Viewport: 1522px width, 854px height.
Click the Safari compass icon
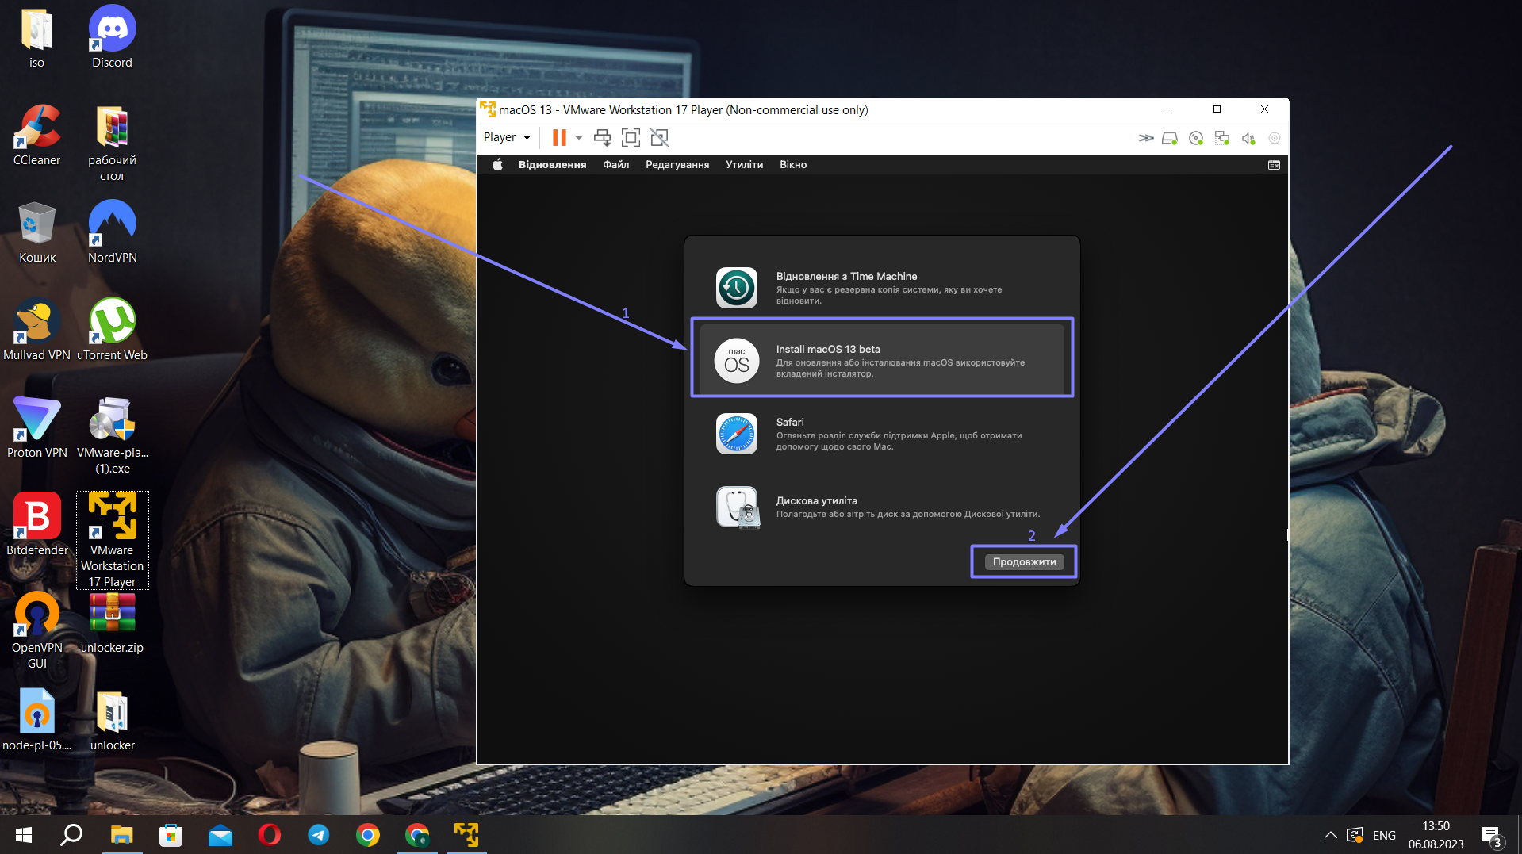(x=737, y=434)
